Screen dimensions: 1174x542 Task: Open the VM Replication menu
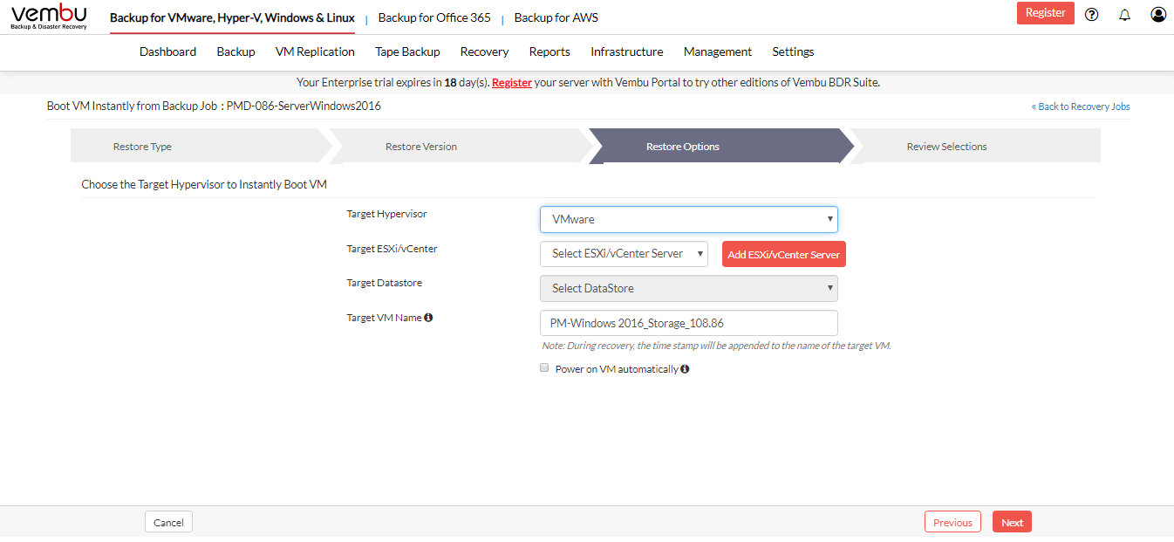tap(315, 51)
